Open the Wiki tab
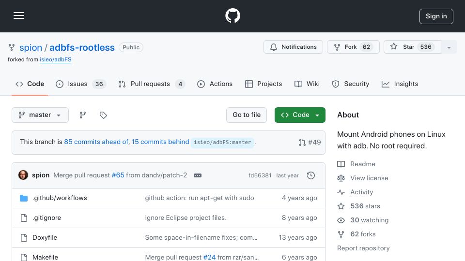The image size is (465, 261). pos(307,84)
